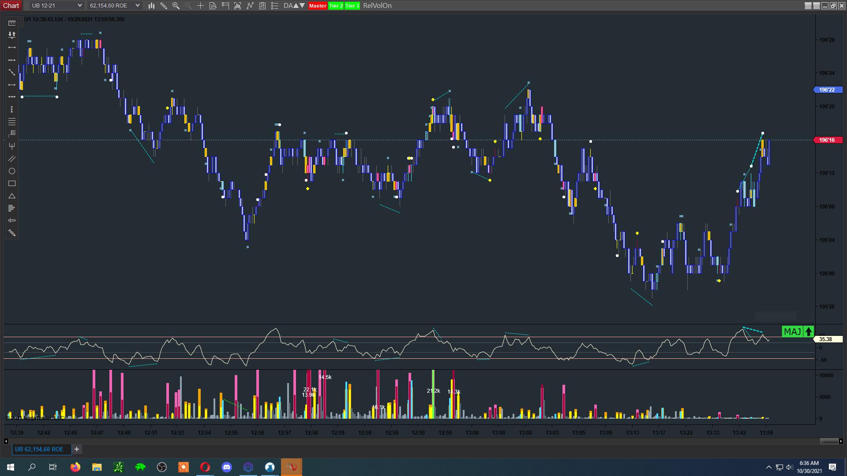
Task: Add a new chart tab
Action: pos(77,449)
